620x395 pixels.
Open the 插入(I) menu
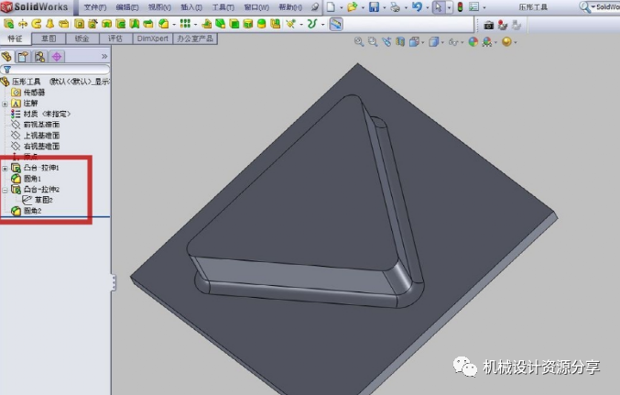tap(191, 7)
